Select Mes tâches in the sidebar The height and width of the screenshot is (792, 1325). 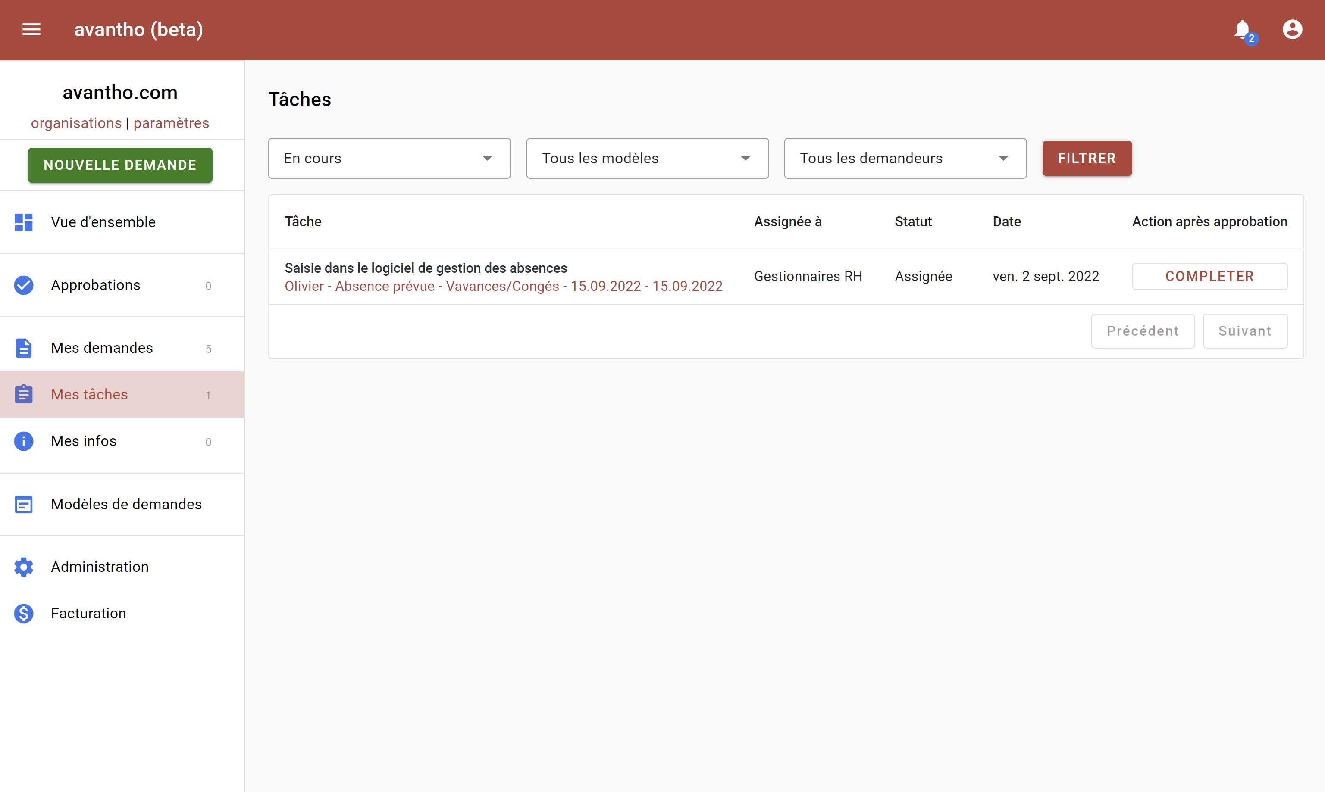click(122, 394)
